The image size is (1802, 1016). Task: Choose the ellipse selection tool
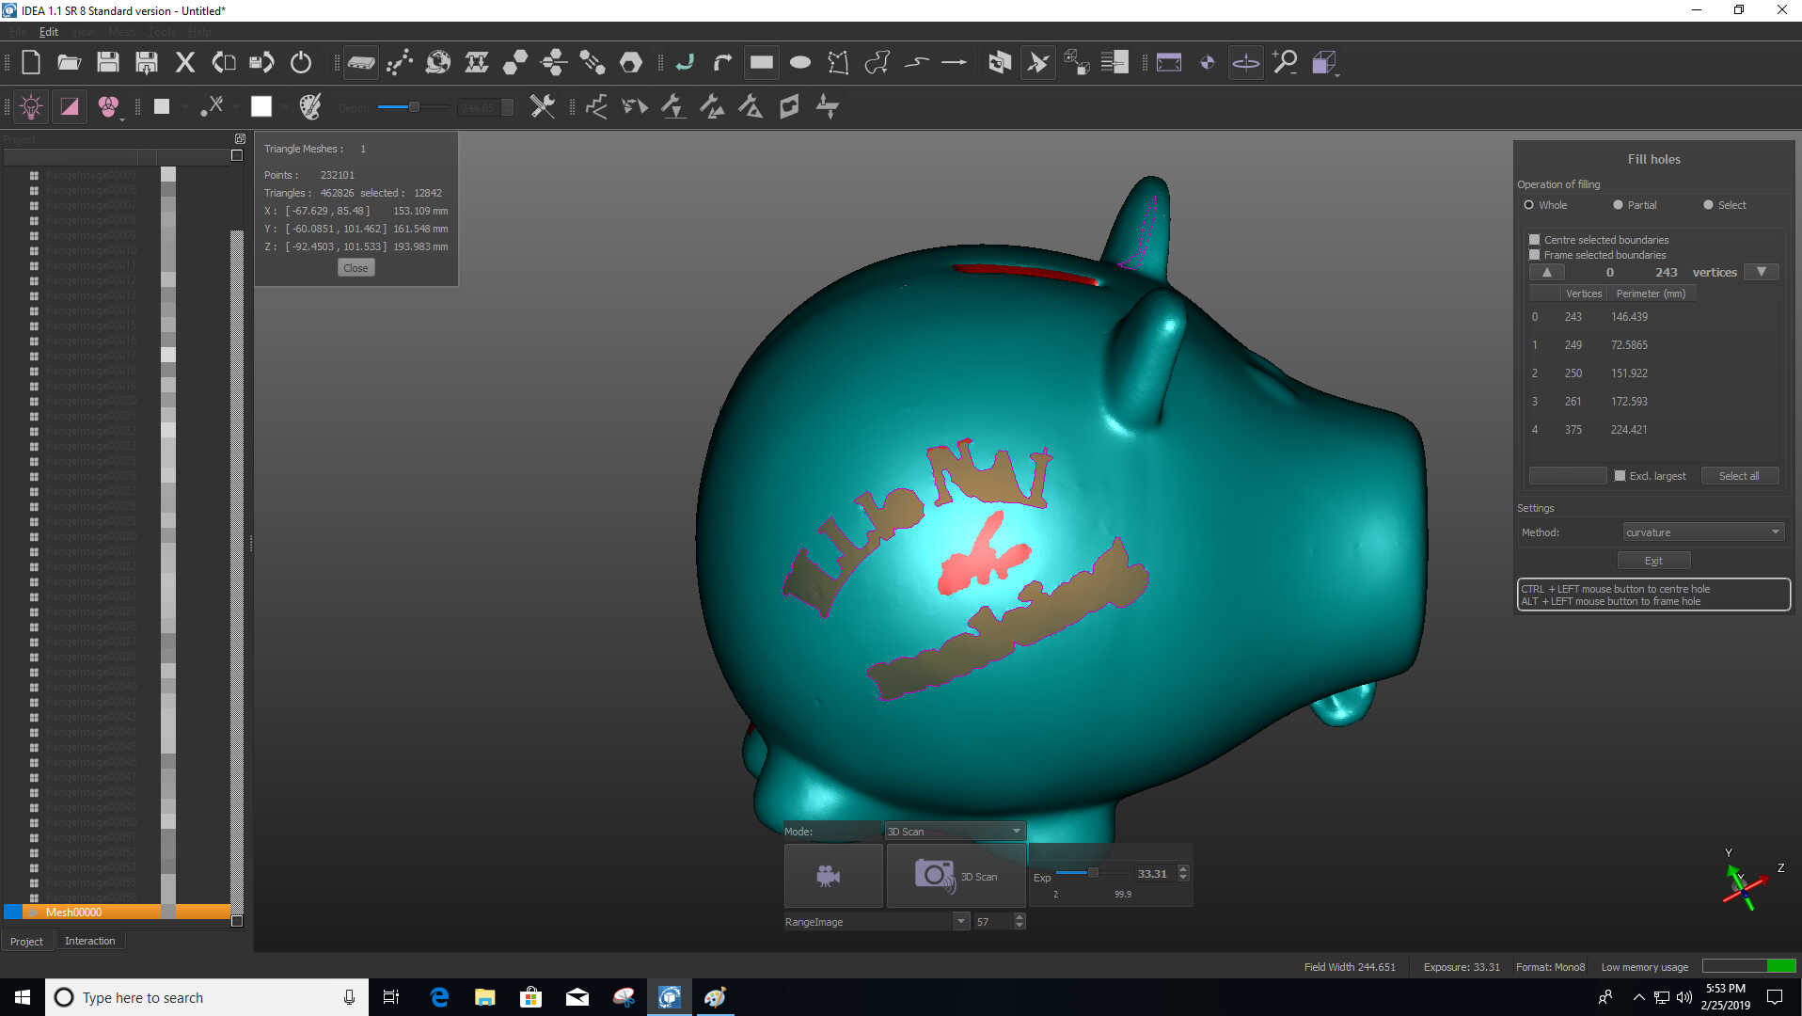pyautogui.click(x=800, y=63)
